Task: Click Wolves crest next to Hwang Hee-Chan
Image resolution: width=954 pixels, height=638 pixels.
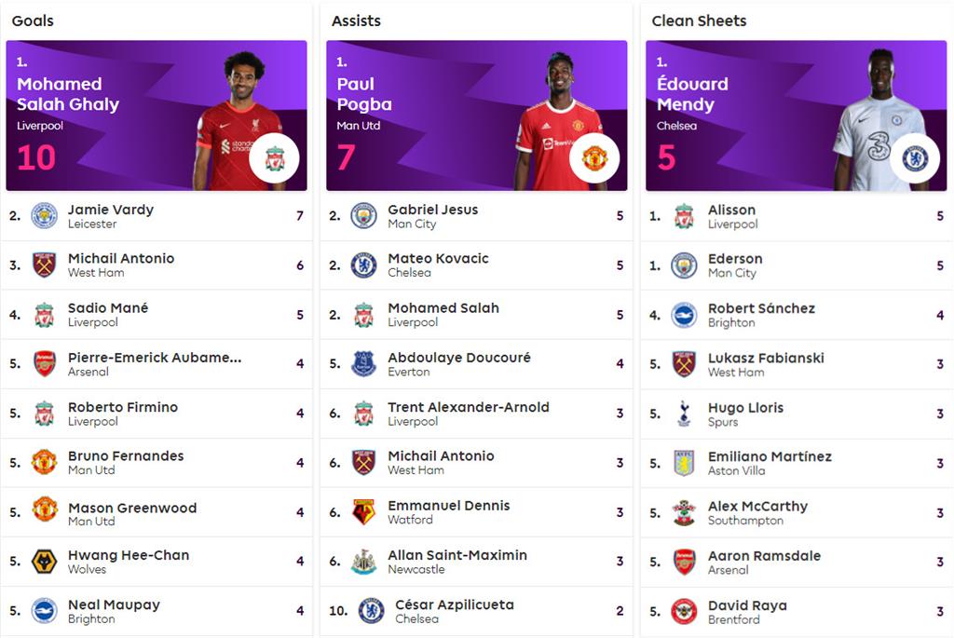Action: point(44,562)
